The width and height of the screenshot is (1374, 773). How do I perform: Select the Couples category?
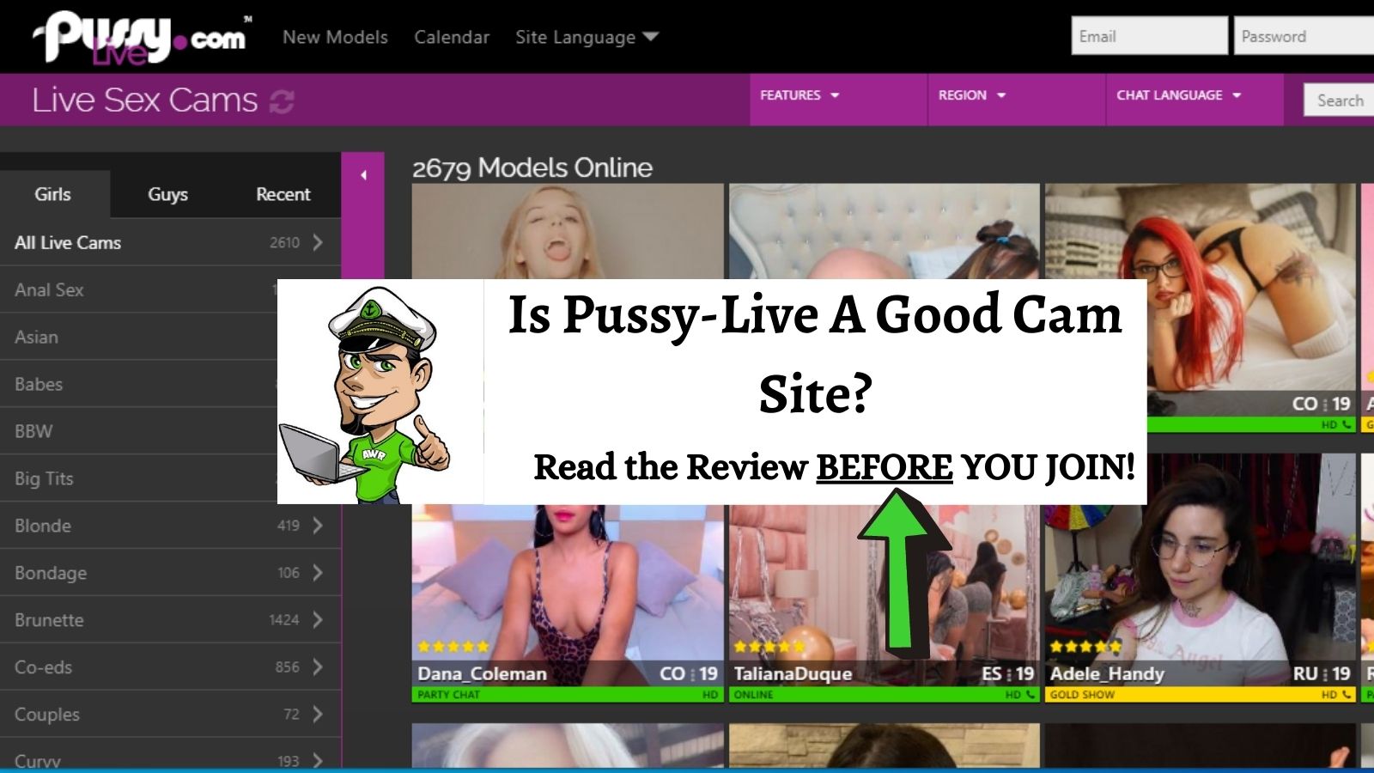[47, 715]
